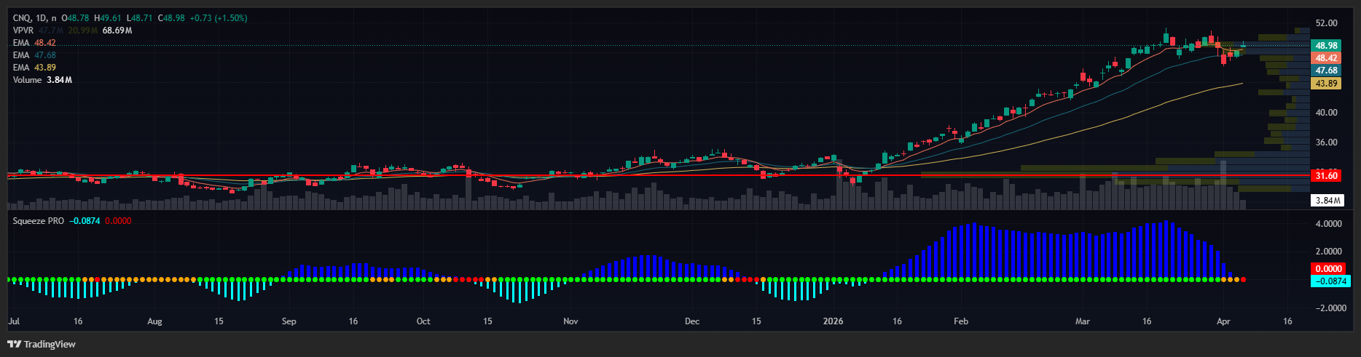Click the green 48.98 current price label

click(x=1326, y=45)
